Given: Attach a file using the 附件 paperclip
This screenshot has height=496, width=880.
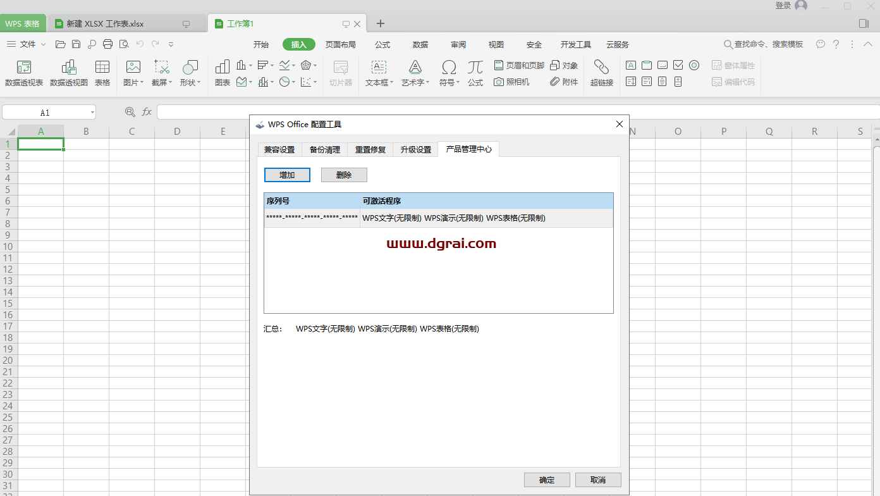Looking at the screenshot, I should point(563,82).
